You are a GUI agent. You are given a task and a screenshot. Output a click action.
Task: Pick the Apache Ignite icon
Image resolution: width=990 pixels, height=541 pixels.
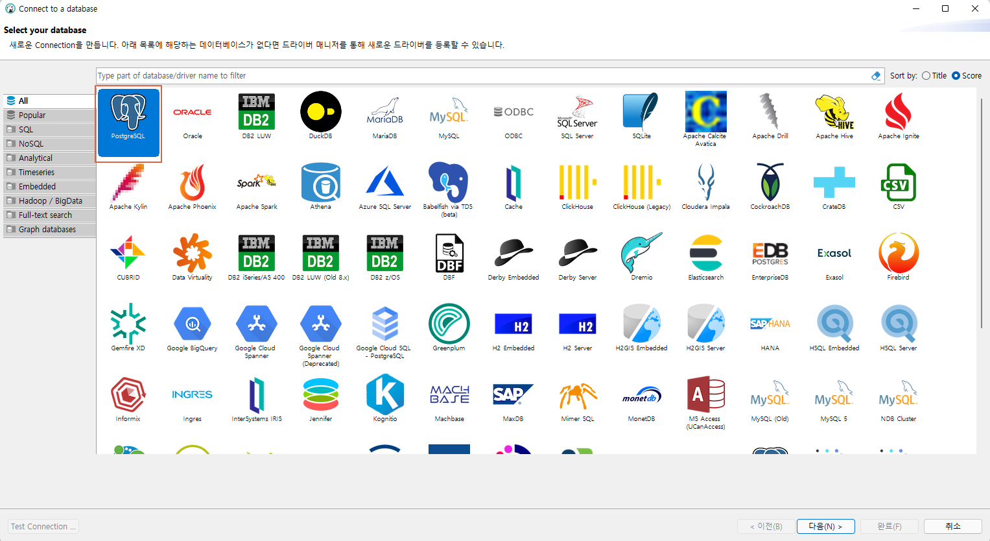coord(899,117)
